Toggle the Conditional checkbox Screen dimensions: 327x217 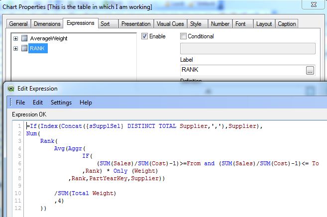click(x=183, y=36)
